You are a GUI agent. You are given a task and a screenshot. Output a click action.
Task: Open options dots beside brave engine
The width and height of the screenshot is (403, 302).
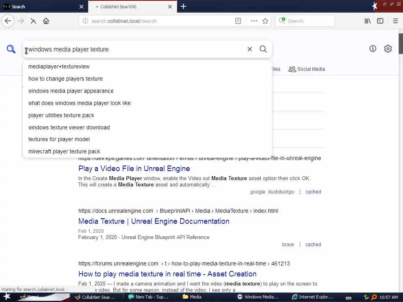[x=299, y=245]
